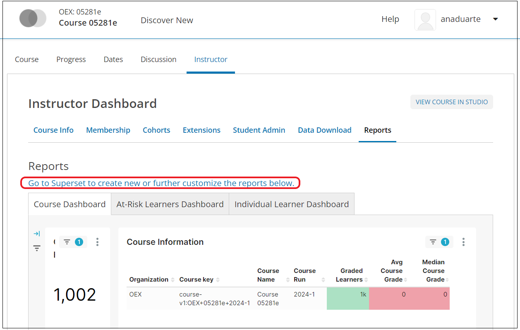Switch to the At-Risk Learners Dashboard tab
The image size is (520, 330).
(x=170, y=204)
